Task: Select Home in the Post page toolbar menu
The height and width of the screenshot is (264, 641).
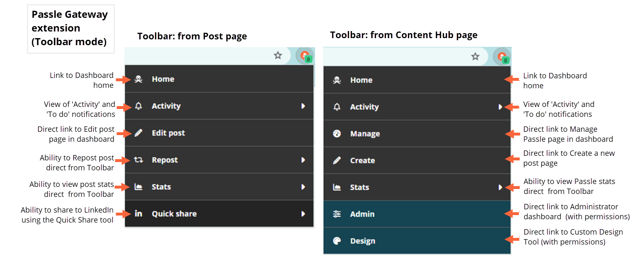Action: (x=219, y=79)
